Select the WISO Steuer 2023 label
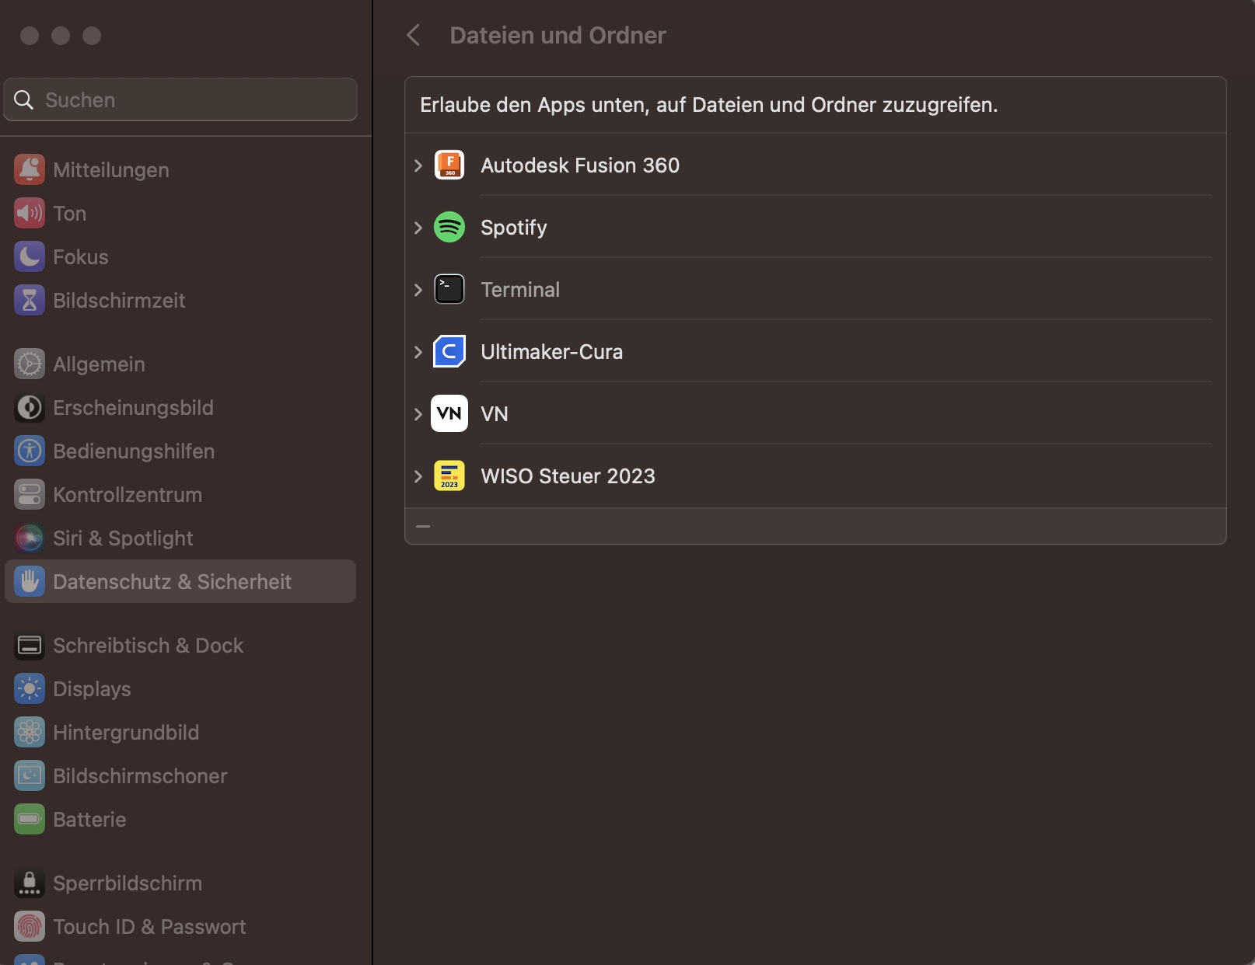Screen dimensions: 1255x965 [568, 476]
